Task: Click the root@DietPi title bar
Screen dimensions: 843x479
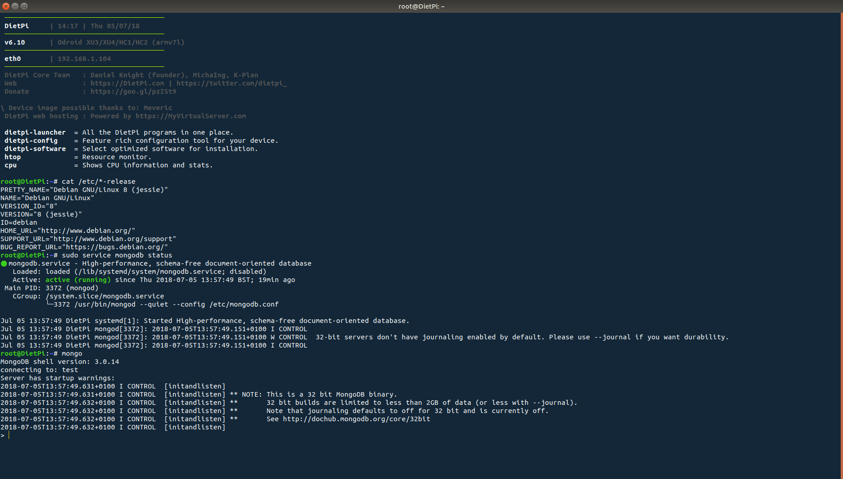Action: (x=421, y=6)
